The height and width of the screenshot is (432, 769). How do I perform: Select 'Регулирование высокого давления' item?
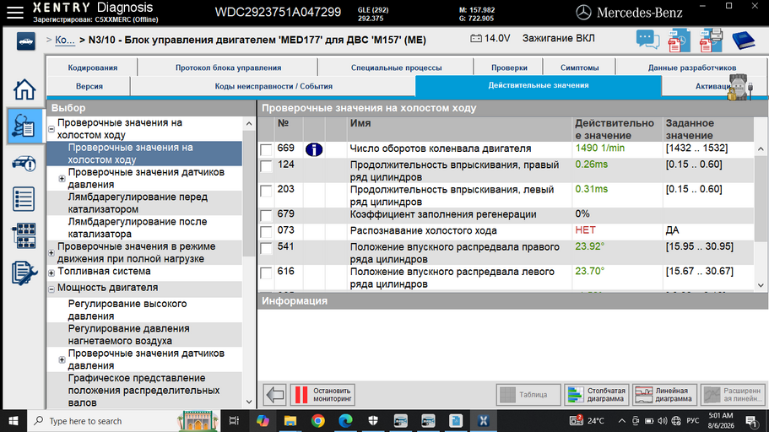pos(144,310)
